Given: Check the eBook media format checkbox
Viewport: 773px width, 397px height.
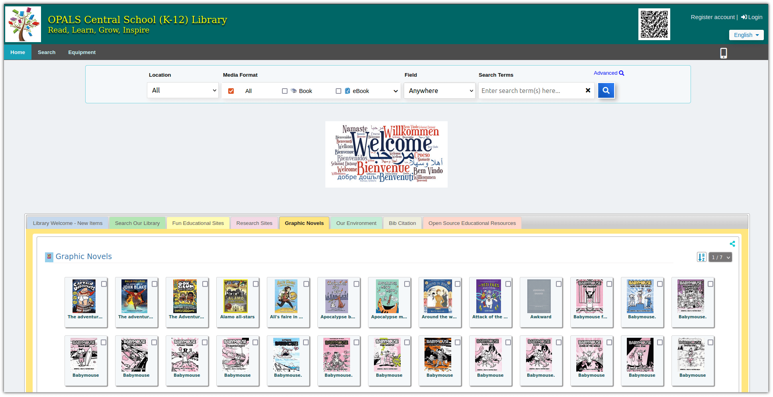Looking at the screenshot, I should [339, 91].
